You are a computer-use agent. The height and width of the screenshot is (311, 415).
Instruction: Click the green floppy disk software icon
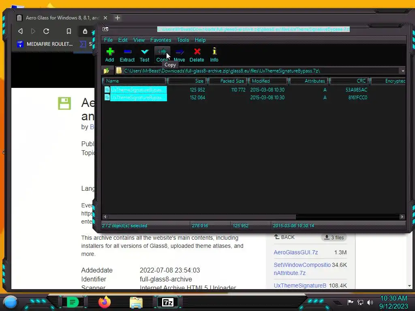(x=64, y=103)
